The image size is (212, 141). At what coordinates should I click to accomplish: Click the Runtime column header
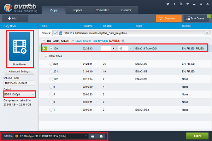click(91, 26)
